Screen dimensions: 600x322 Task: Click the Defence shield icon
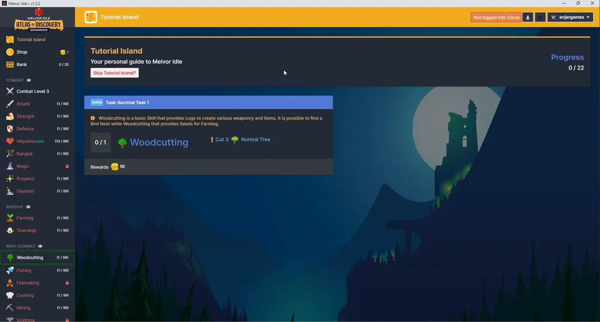tap(10, 129)
